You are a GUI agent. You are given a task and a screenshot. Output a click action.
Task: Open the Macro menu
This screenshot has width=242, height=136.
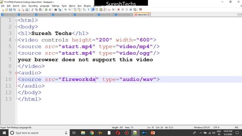(72, 6)
